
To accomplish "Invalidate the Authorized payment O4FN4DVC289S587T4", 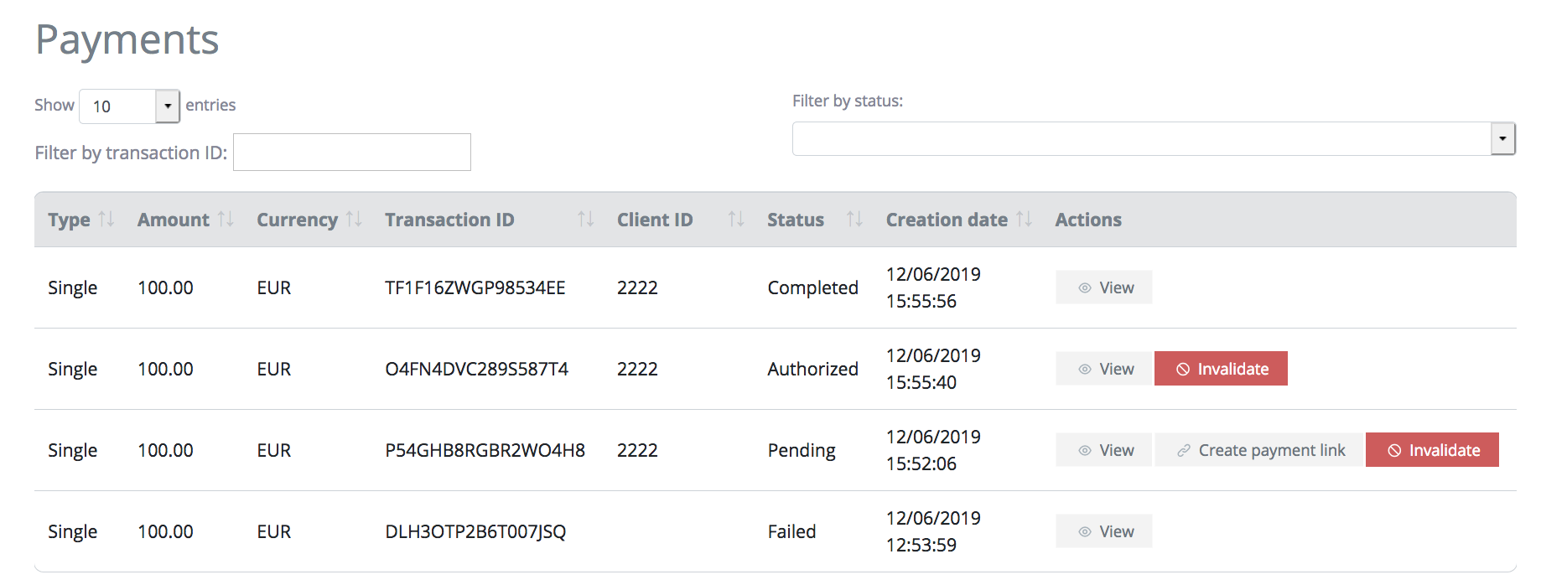I will coord(1221,369).
